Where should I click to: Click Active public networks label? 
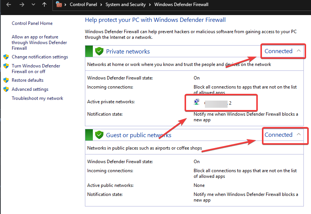110,185
